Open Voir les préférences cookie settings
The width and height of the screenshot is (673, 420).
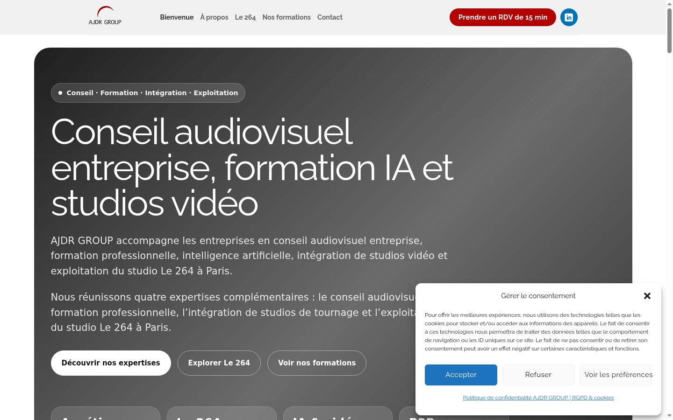coord(616,375)
